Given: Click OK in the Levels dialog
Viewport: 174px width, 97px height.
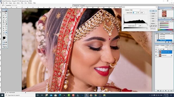Looking at the screenshot, I should coord(153,11).
